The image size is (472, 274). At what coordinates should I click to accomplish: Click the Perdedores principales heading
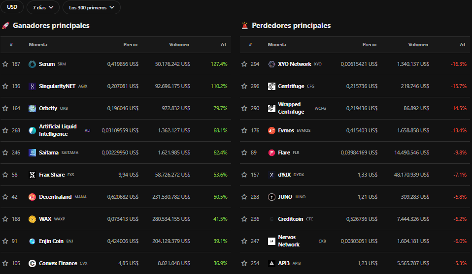click(291, 26)
